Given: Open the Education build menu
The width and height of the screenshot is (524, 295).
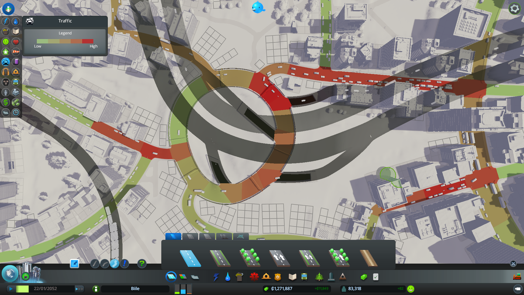Looking at the screenshot, I should coord(293,277).
